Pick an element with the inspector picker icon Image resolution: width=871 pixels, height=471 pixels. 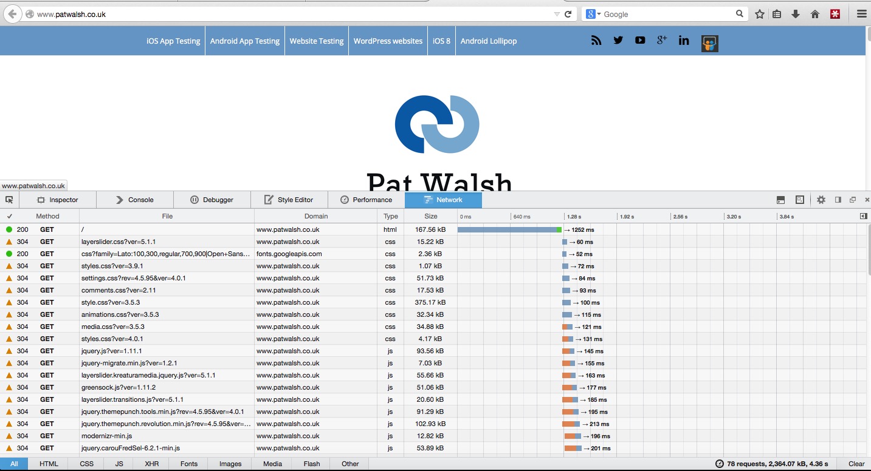pos(9,200)
